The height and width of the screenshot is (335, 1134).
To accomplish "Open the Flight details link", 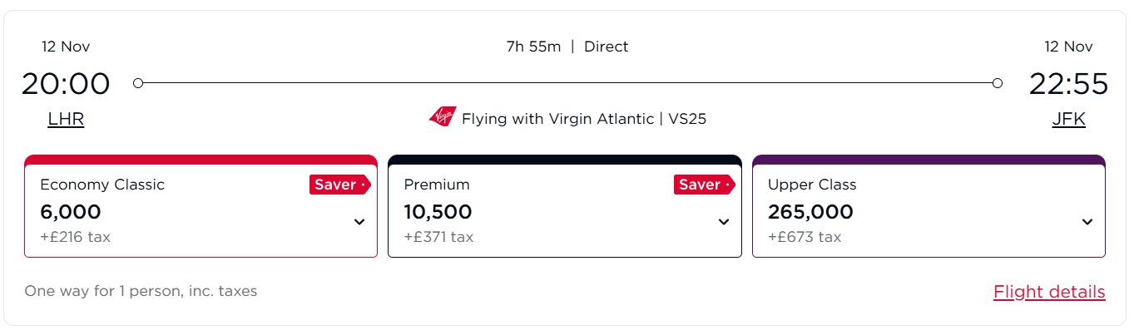I will click(1049, 292).
